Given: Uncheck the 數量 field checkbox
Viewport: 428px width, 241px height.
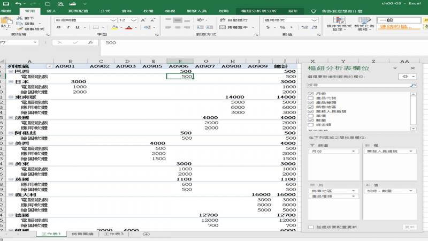Looking at the screenshot, I should point(310,120).
